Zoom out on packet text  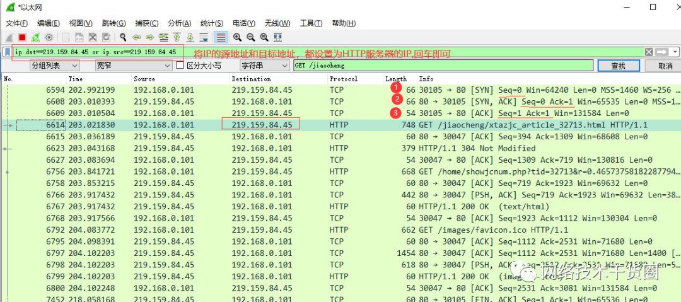pyautogui.click(x=250, y=37)
